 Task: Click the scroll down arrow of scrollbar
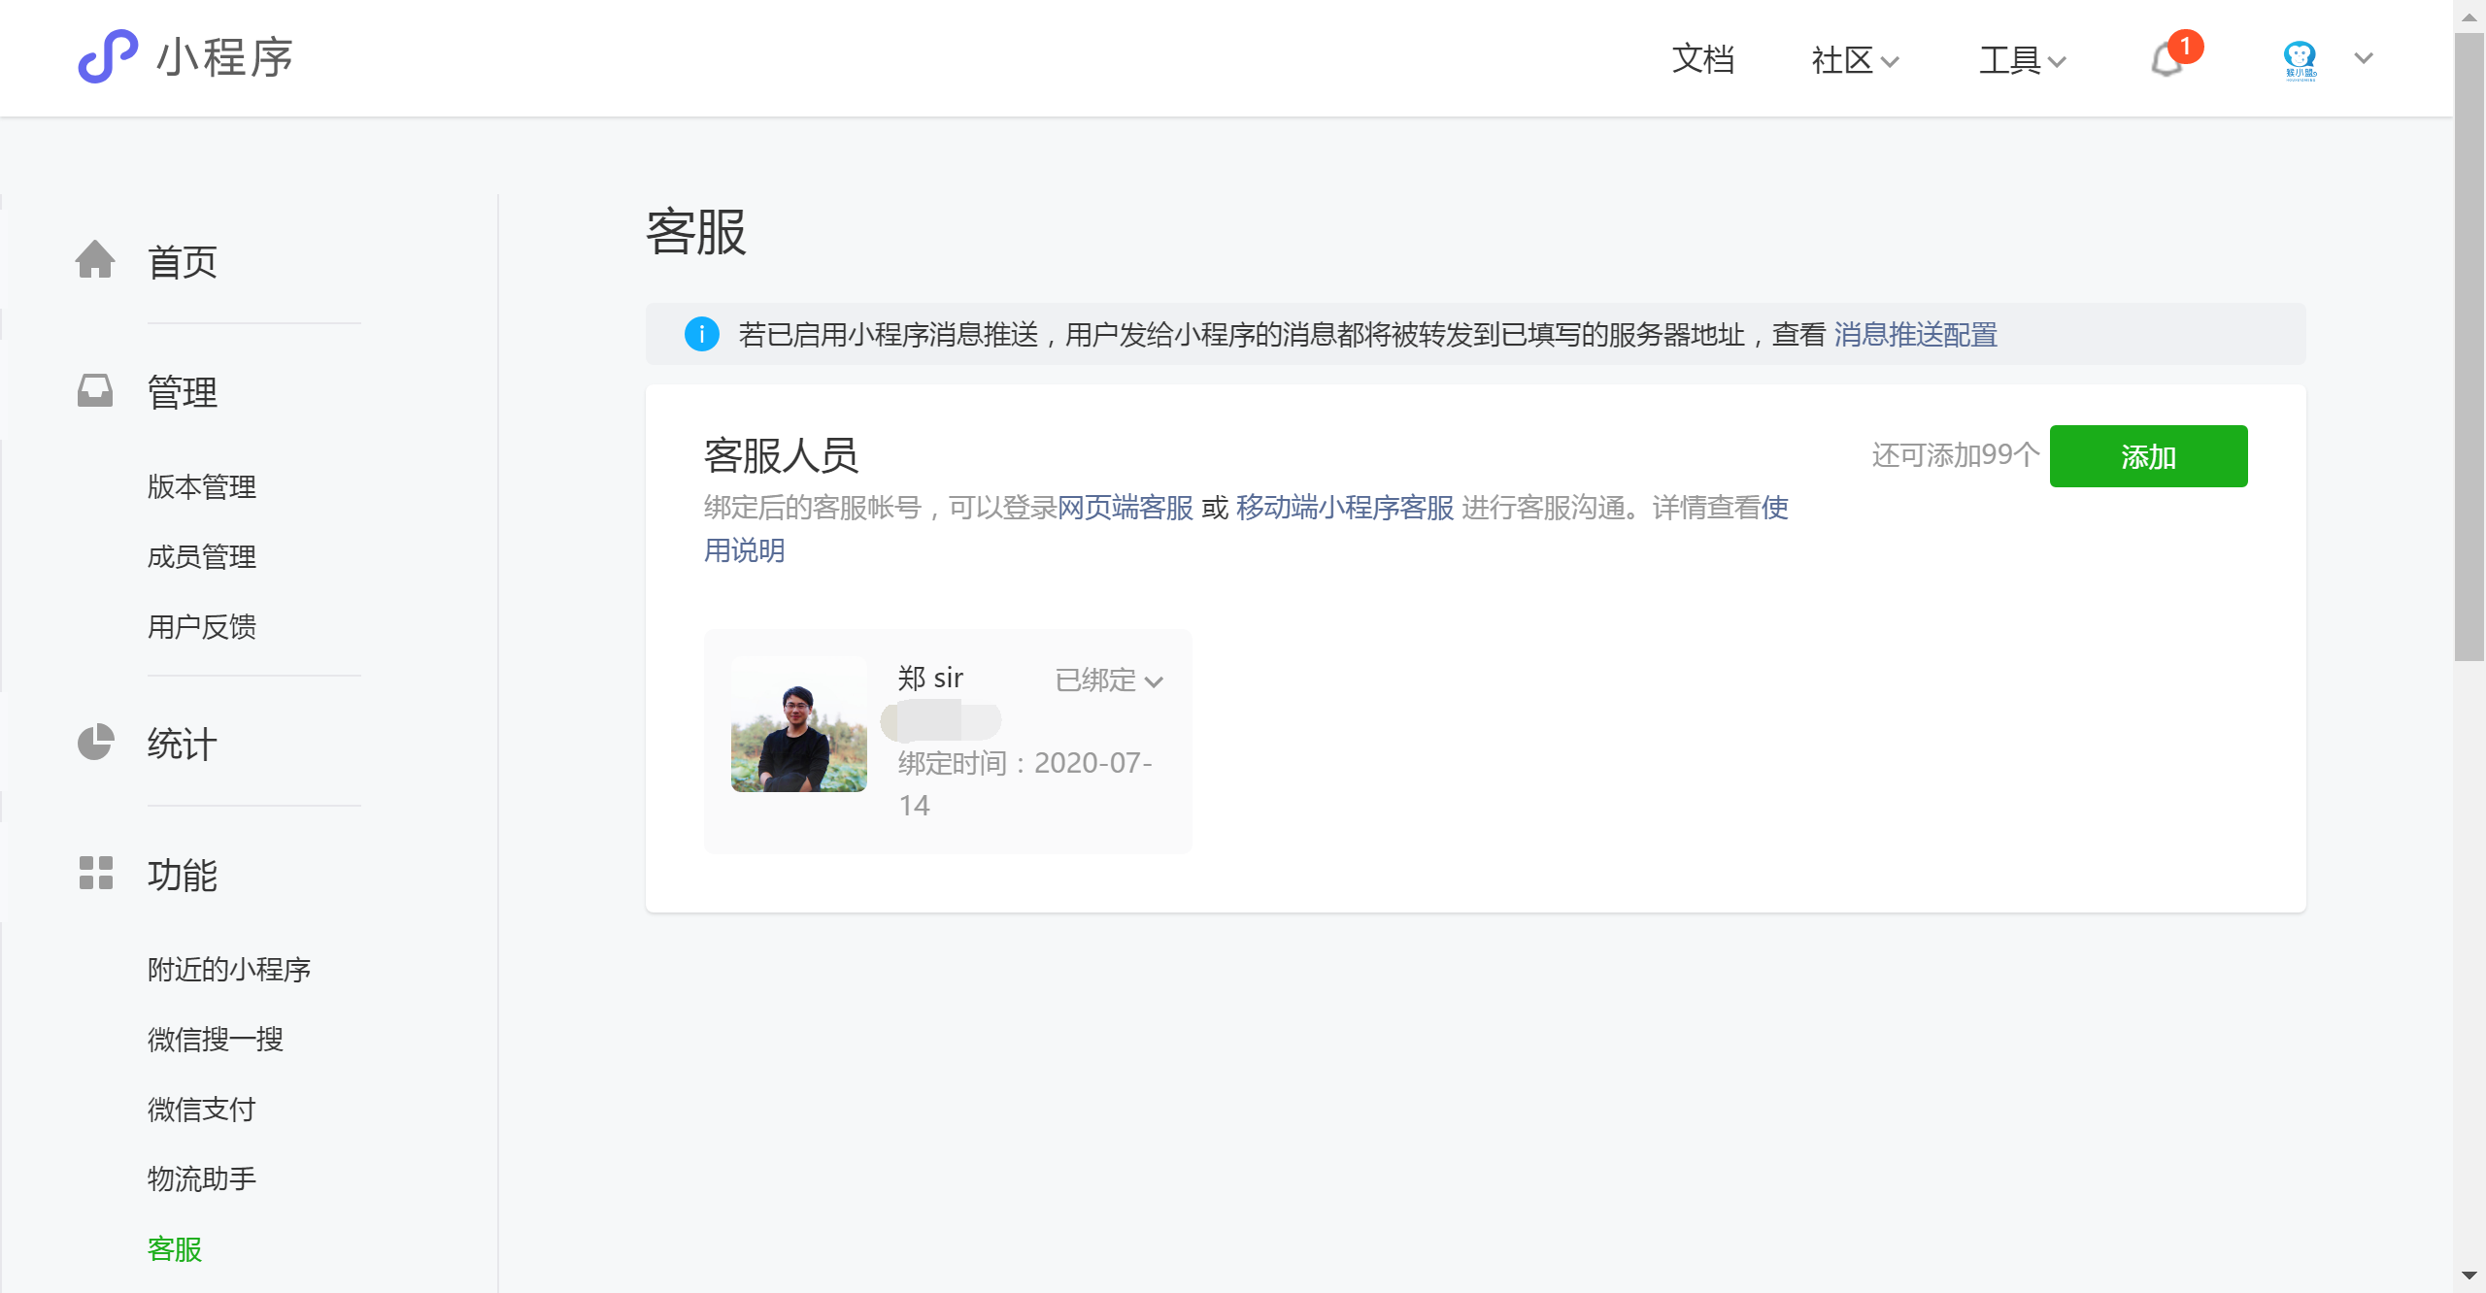[x=2469, y=1276]
